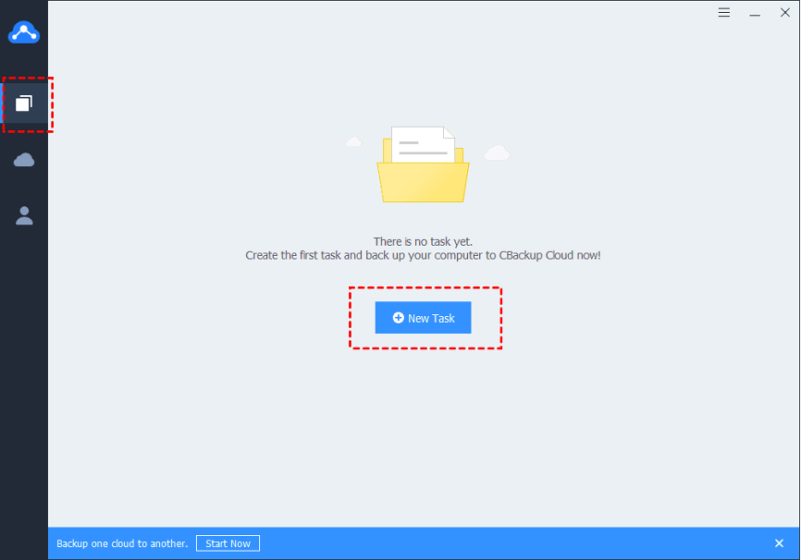The image size is (801, 560).
Task: Open the account profile sidebar section
Action: click(24, 216)
